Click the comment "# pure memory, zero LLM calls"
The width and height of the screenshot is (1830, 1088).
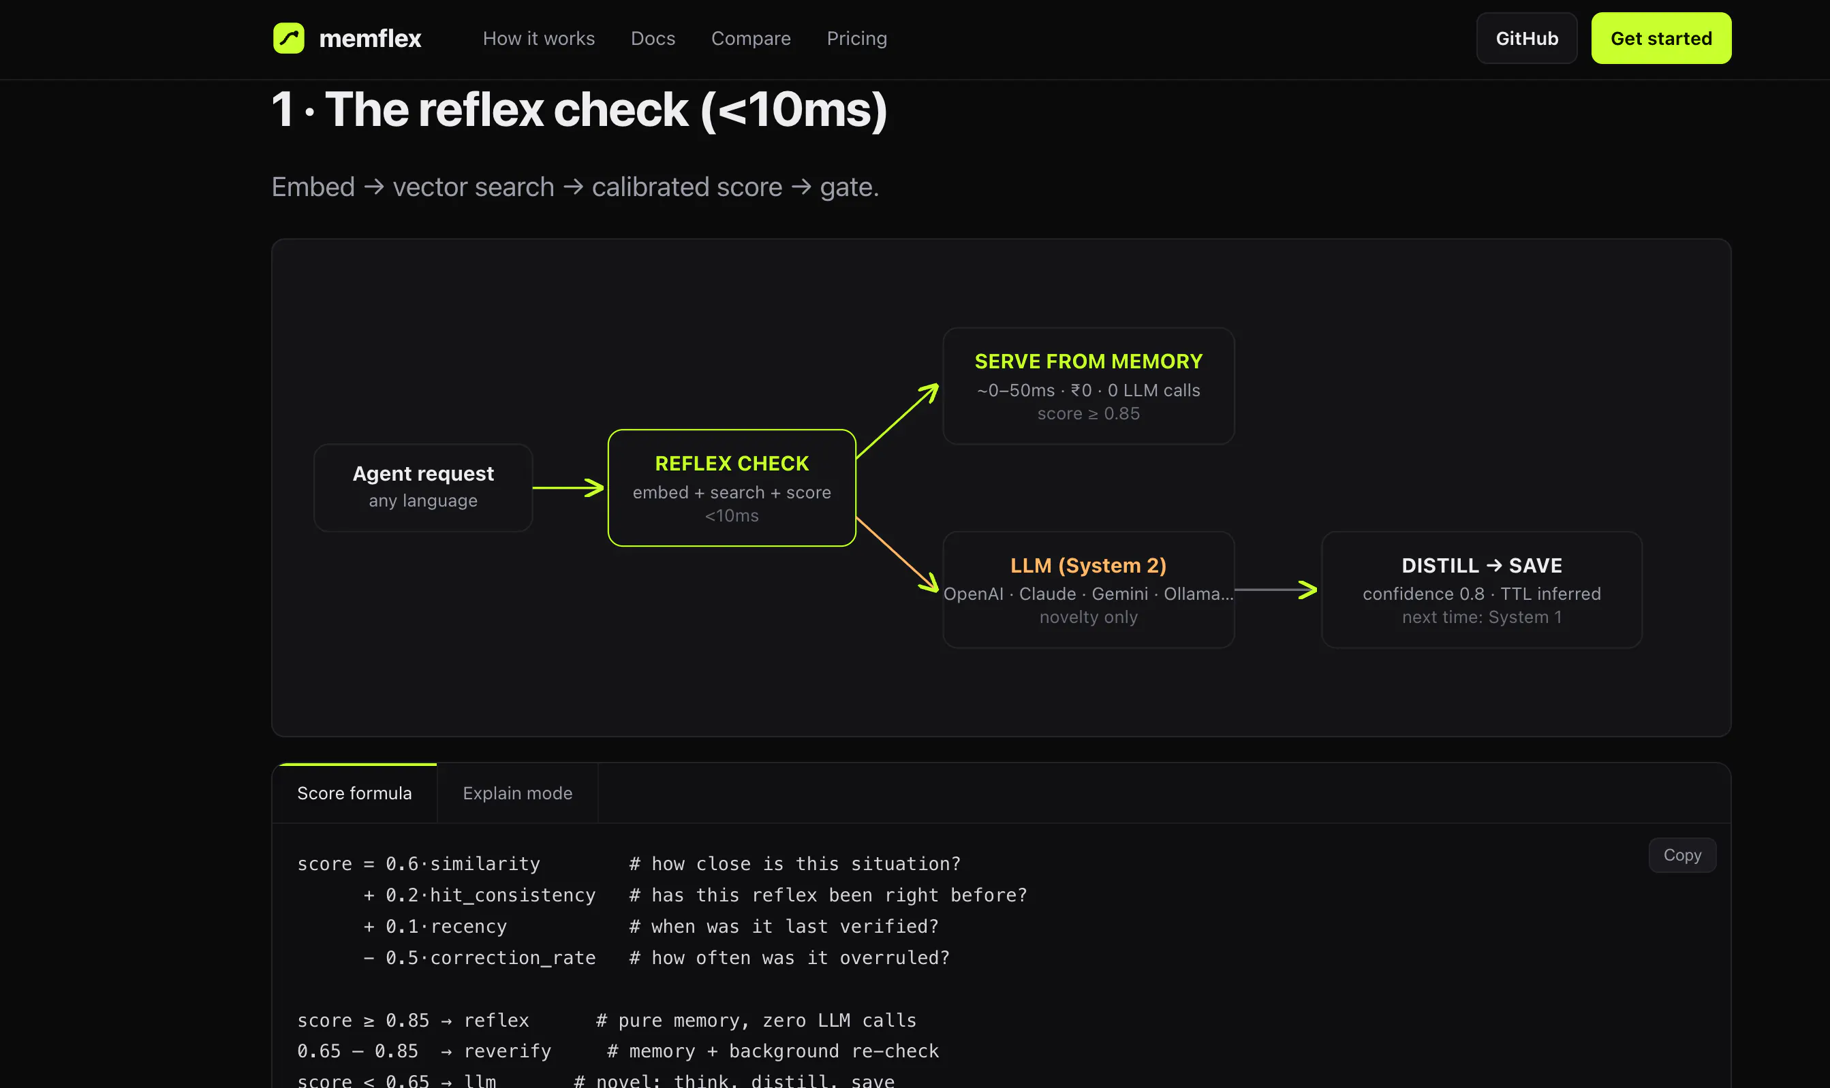point(756,1021)
